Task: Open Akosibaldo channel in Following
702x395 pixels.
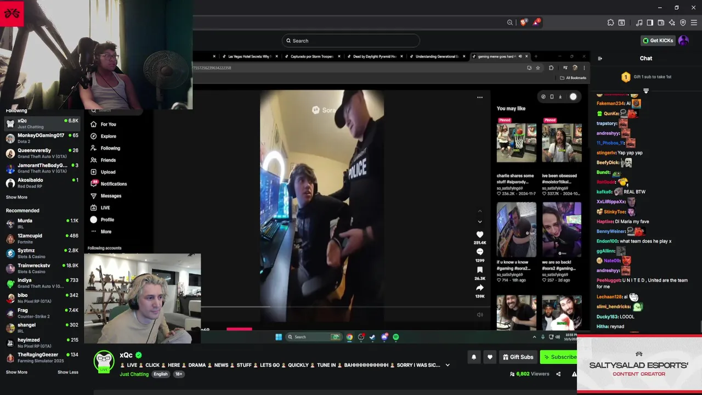Action: [x=42, y=183]
